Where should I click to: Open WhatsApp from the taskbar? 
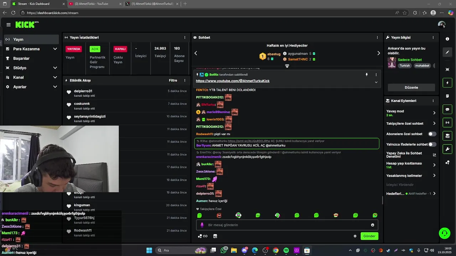(x=224, y=250)
